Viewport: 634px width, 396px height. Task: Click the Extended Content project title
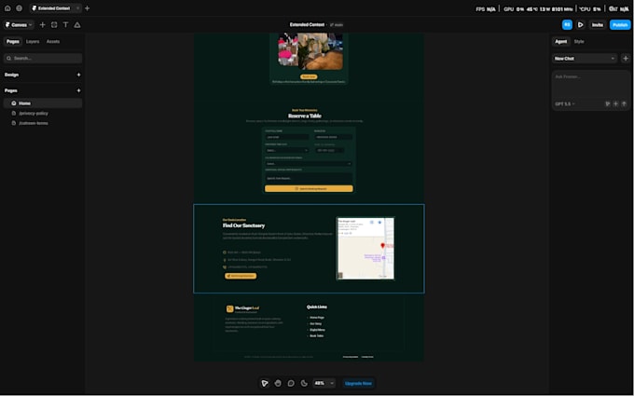point(307,24)
